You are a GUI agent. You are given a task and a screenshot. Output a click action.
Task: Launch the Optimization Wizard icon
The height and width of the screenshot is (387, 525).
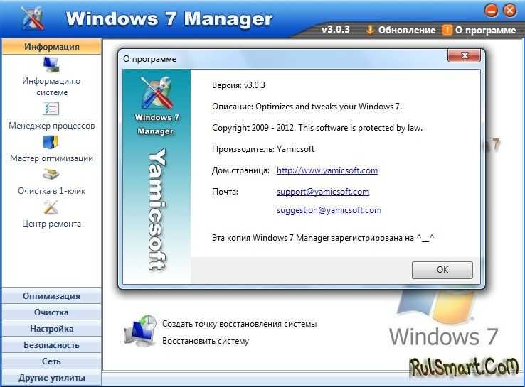click(x=51, y=142)
